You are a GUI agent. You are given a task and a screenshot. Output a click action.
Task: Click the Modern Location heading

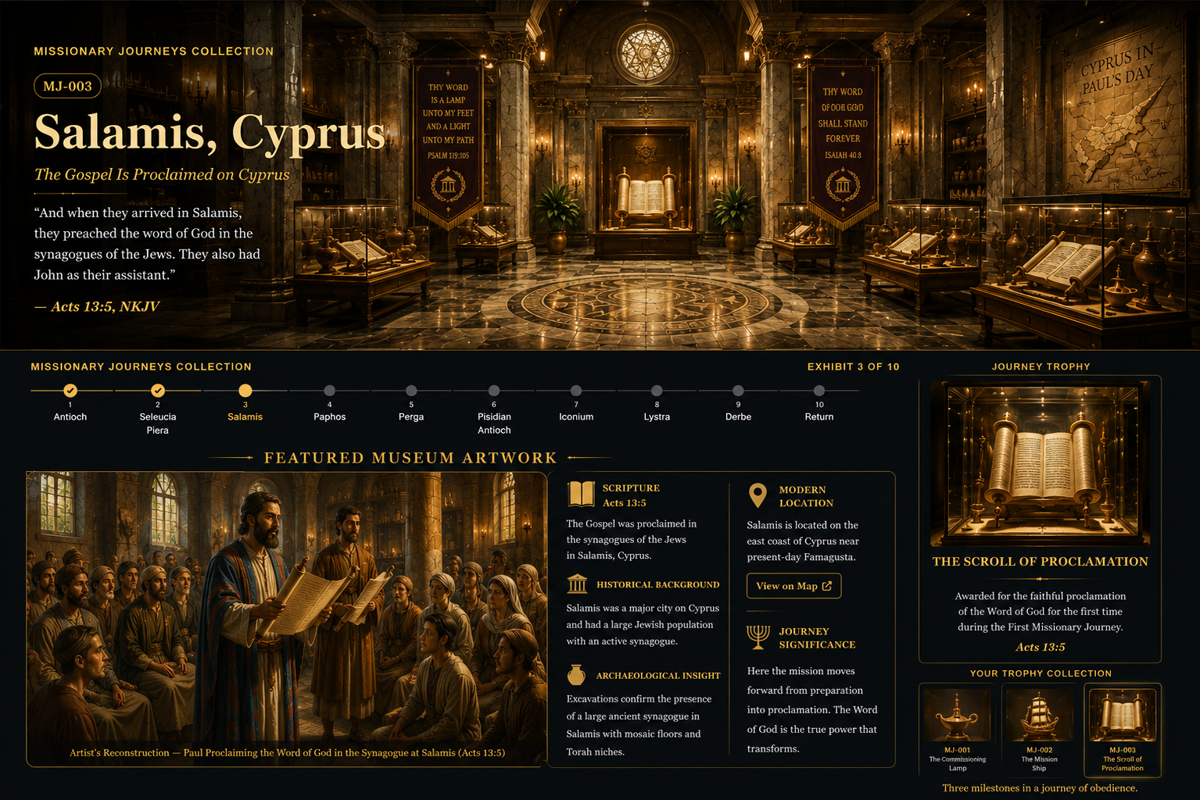[806, 496]
